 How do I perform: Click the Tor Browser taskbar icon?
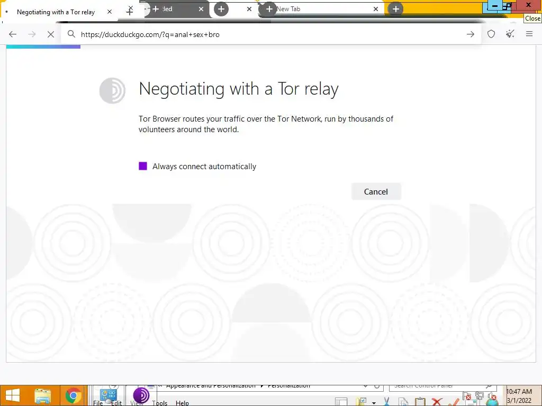coord(141,395)
